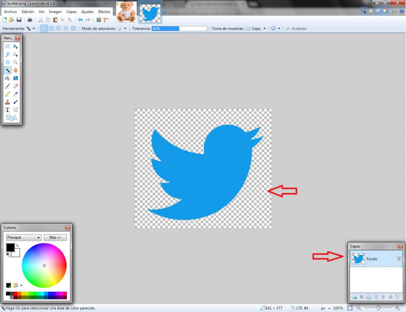Open the Ver menu
The width and height of the screenshot is (406, 312).
41,12
